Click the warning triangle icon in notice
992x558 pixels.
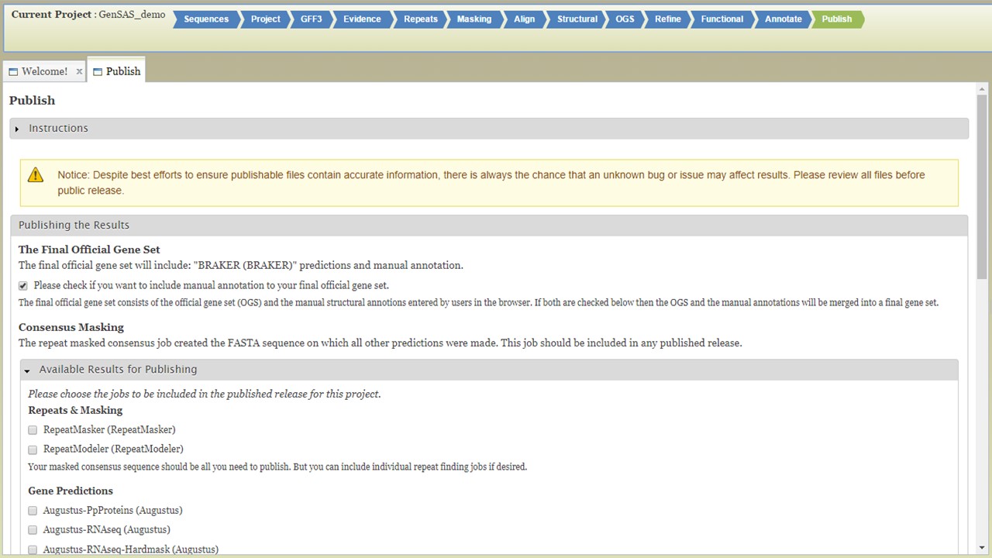tap(36, 175)
